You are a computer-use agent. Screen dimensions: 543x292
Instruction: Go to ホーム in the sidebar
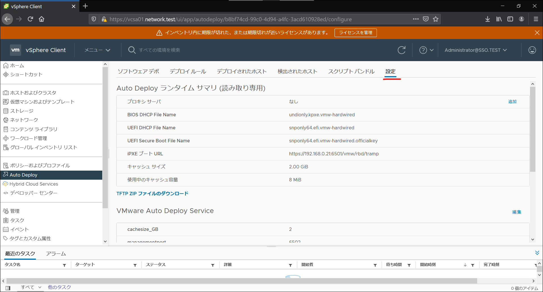click(x=14, y=65)
